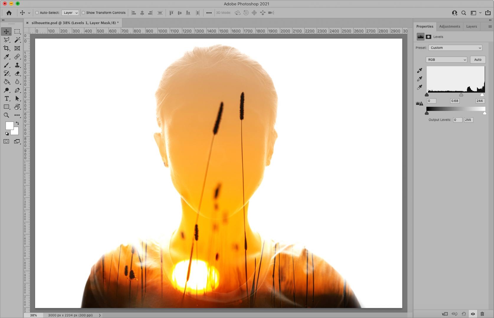Delete the Levels adjustment layer
The width and height of the screenshot is (494, 318).
point(482,314)
